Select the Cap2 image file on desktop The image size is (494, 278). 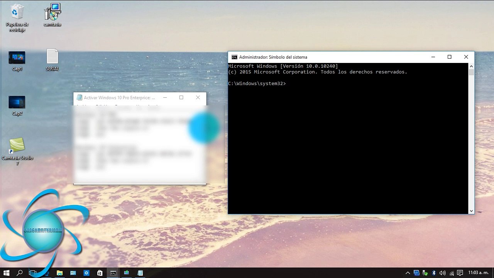(17, 105)
